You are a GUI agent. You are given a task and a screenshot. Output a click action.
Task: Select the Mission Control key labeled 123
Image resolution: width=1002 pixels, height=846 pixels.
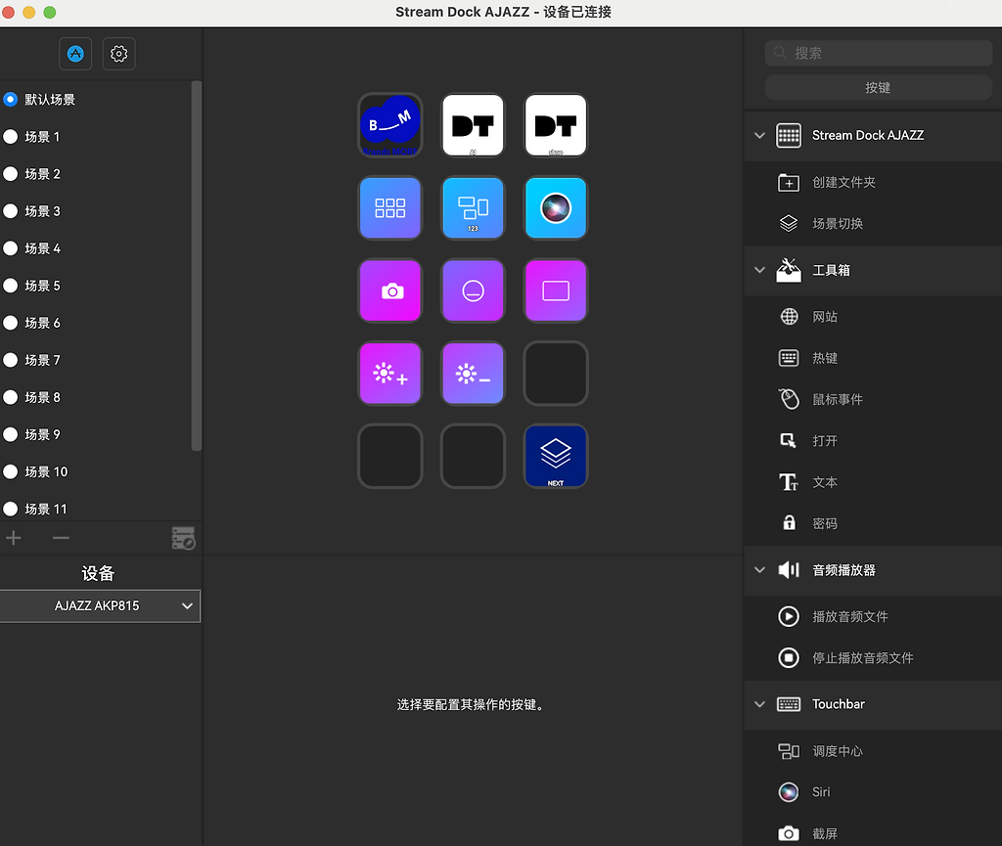[x=473, y=208]
